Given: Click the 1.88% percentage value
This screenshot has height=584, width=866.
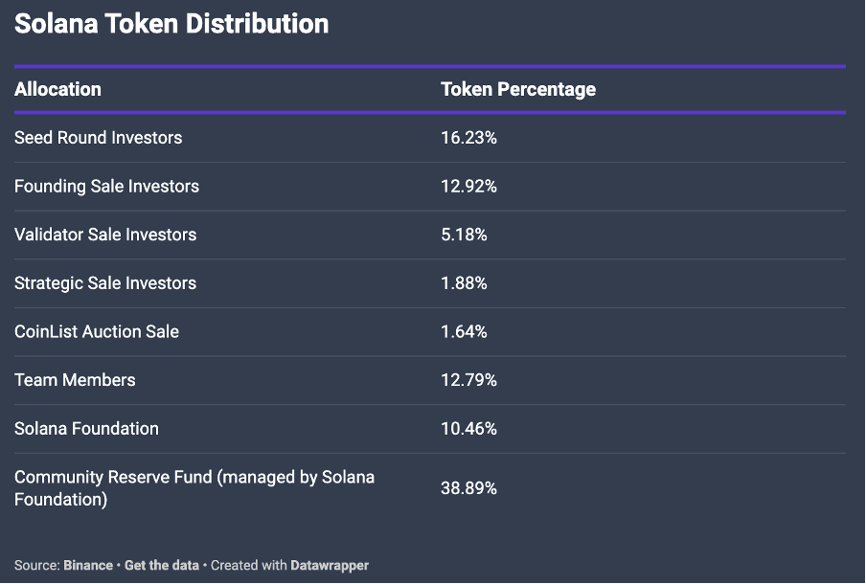Looking at the screenshot, I should [464, 283].
